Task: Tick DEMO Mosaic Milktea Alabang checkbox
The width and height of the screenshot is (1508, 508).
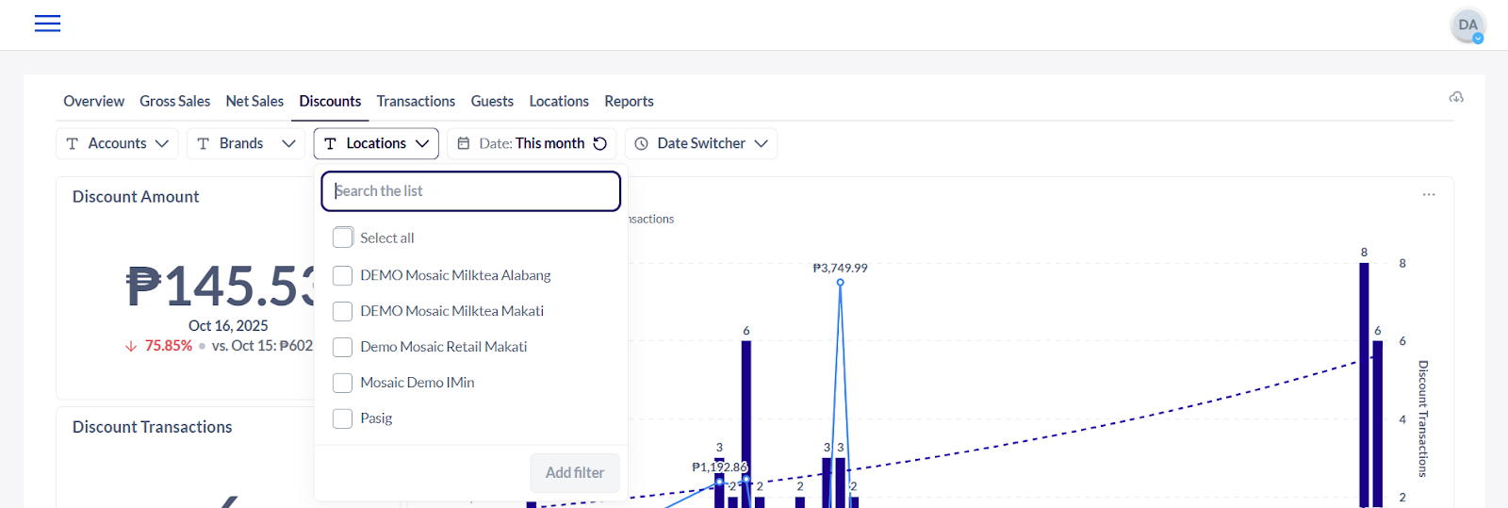Action: [343, 275]
